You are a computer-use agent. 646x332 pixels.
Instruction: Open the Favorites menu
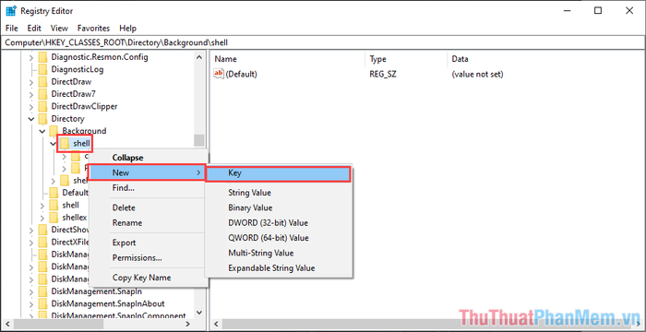click(93, 29)
